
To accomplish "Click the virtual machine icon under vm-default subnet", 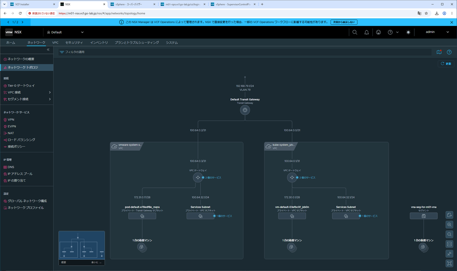I will click(x=292, y=247).
